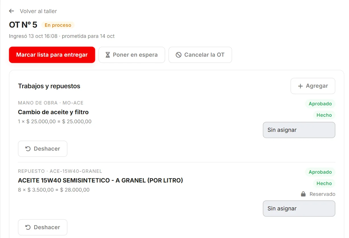Open Sin asignar dropdown for Cambio de aceite

(299, 130)
